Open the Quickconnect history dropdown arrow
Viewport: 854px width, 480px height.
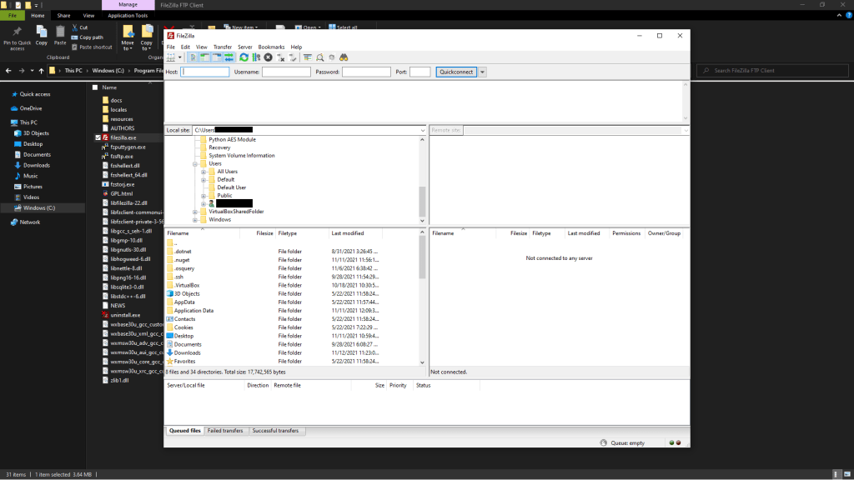pos(483,72)
